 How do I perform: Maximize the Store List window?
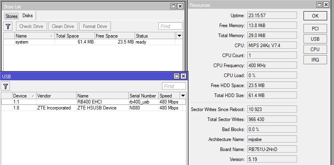tap(174, 6)
